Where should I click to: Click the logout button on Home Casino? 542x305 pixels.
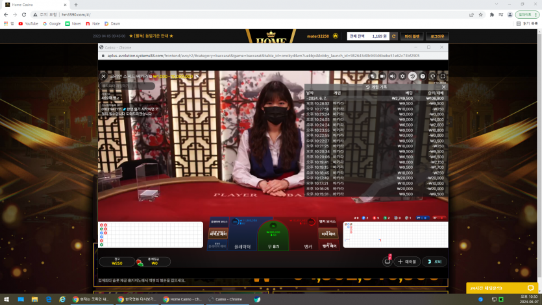437,36
